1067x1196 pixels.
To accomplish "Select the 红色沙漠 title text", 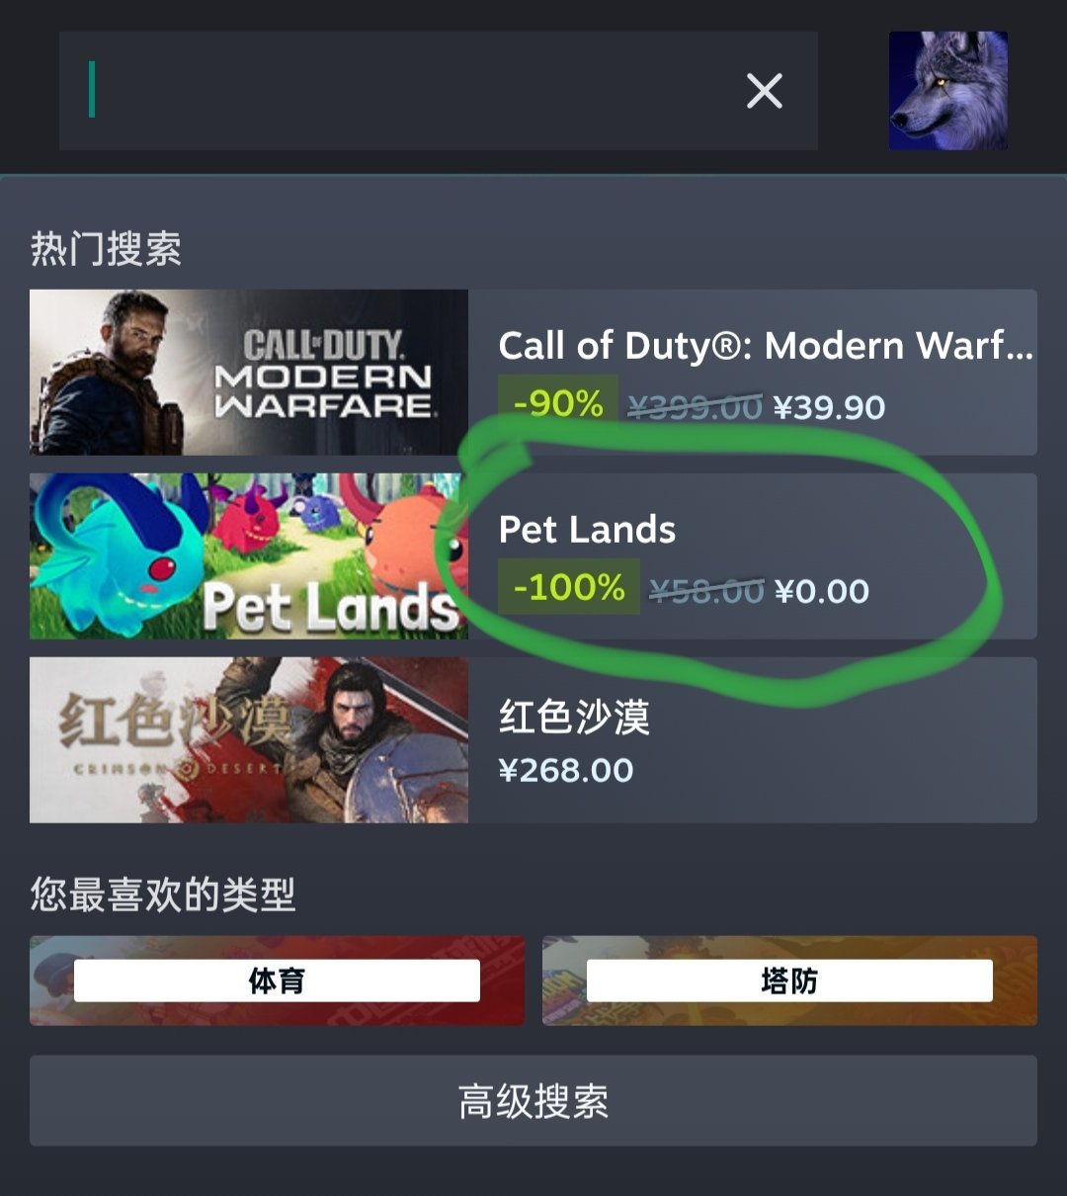I will click(574, 717).
